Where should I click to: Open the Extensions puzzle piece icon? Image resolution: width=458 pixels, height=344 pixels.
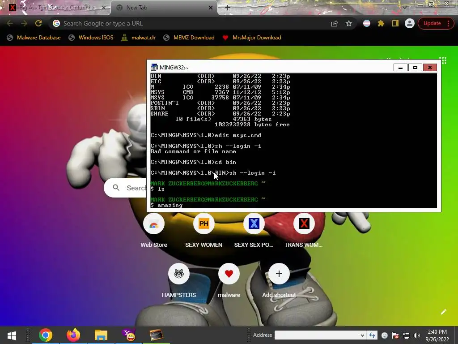(381, 23)
